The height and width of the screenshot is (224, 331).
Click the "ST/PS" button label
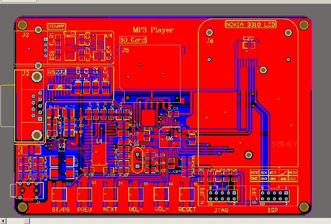point(61,210)
